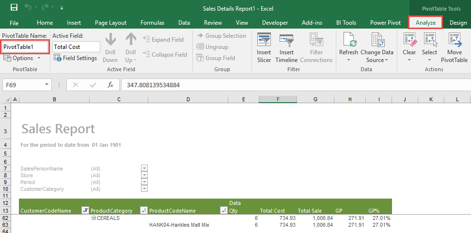Click the formula bar value 347.808139534884
The width and height of the screenshot is (471, 233).
(153, 85)
